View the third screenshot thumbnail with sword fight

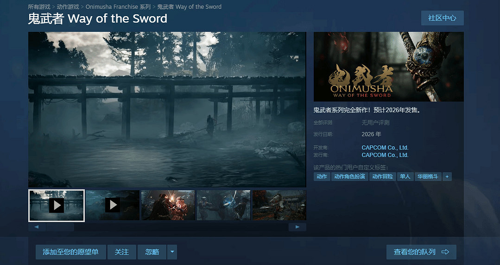[168, 205]
